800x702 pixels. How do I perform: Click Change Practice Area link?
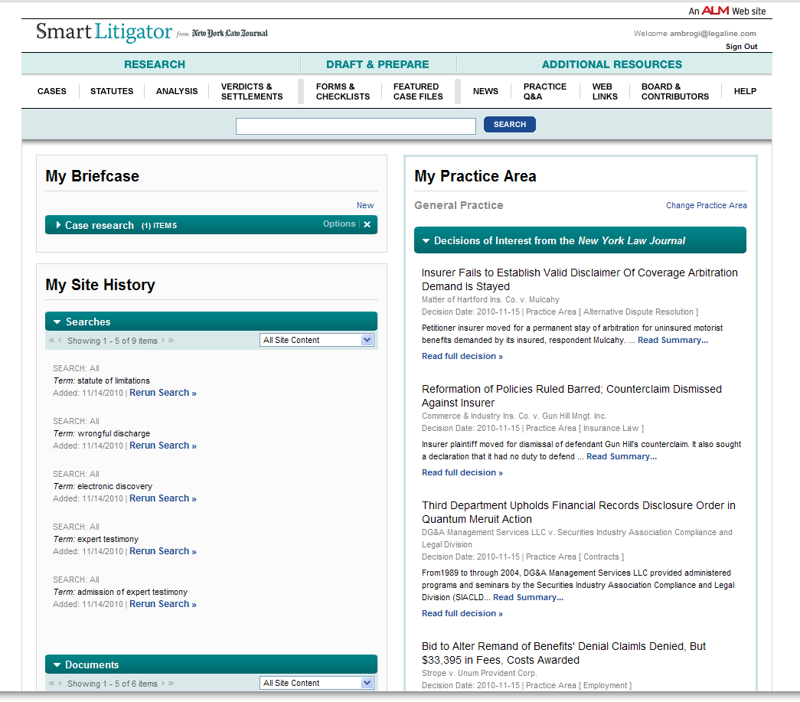click(706, 205)
